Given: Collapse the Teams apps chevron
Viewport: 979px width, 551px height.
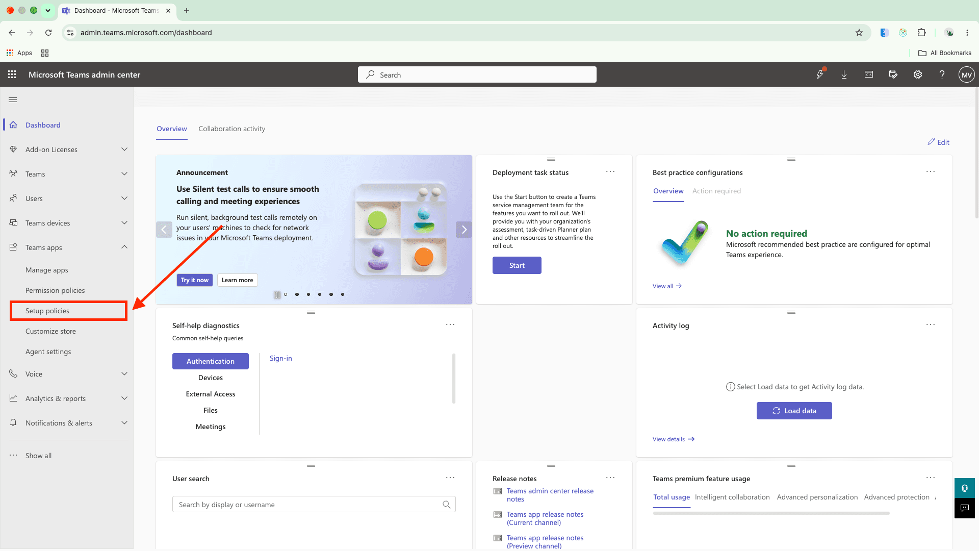Looking at the screenshot, I should tap(124, 247).
